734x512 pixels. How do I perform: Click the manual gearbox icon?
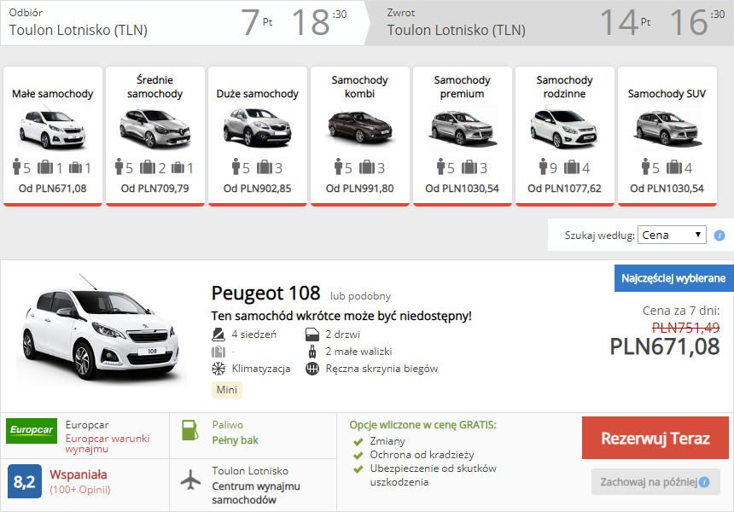312,369
